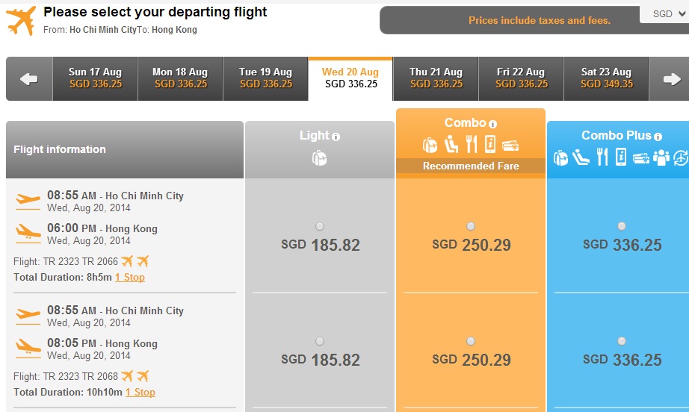Screen dimensions: 689x412
Task: Click the Light fare info icon
Action: click(336, 137)
